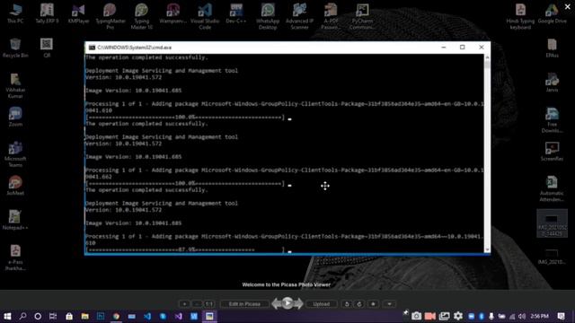The image size is (575, 323).
Task: Select the Vibhakar Kumar folder icon
Action: [15, 86]
